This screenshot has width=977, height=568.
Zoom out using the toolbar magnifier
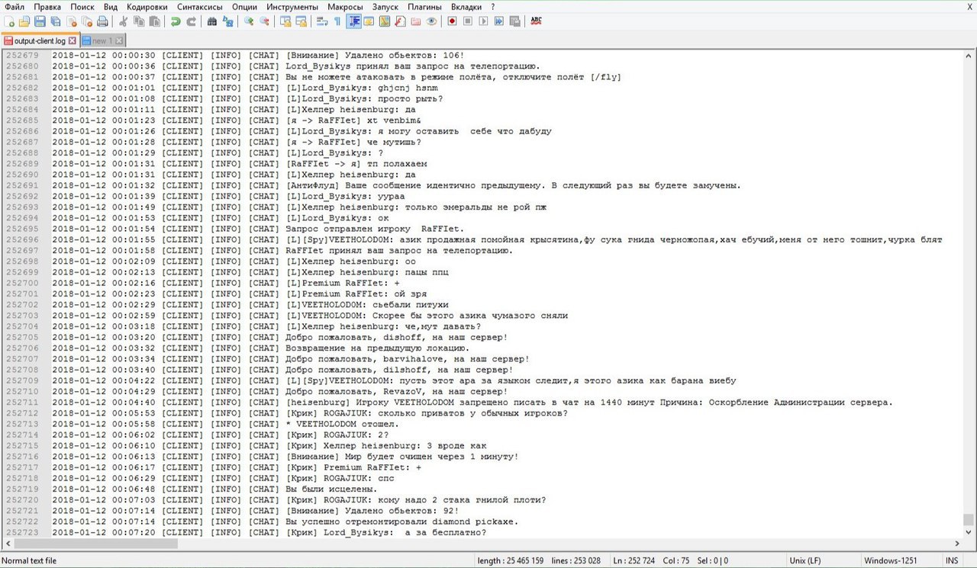(x=264, y=21)
